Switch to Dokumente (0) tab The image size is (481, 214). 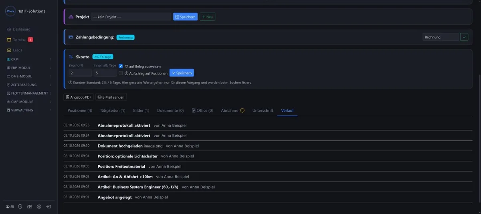(170, 111)
